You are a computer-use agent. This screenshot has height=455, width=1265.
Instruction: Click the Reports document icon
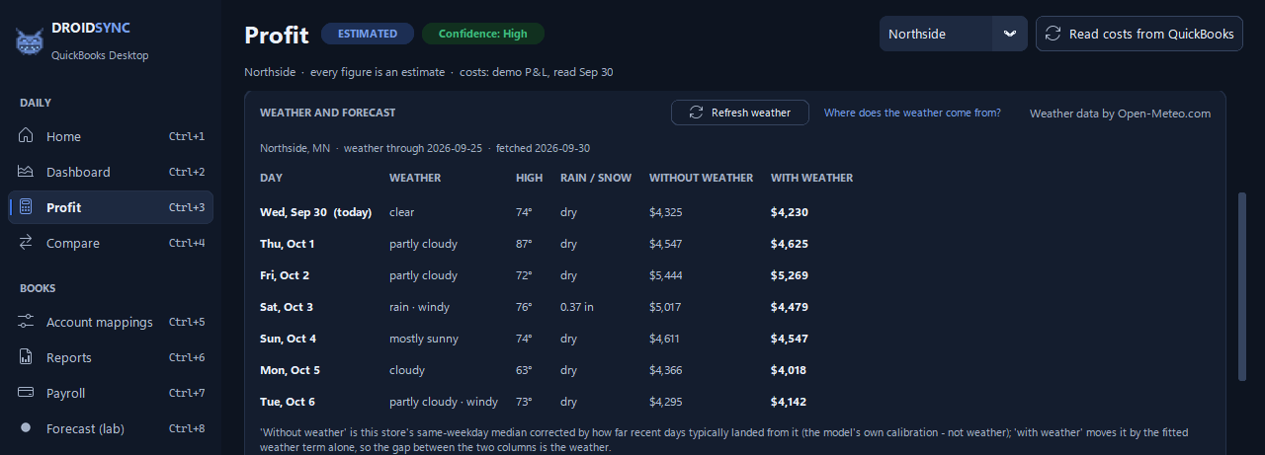[27, 357]
